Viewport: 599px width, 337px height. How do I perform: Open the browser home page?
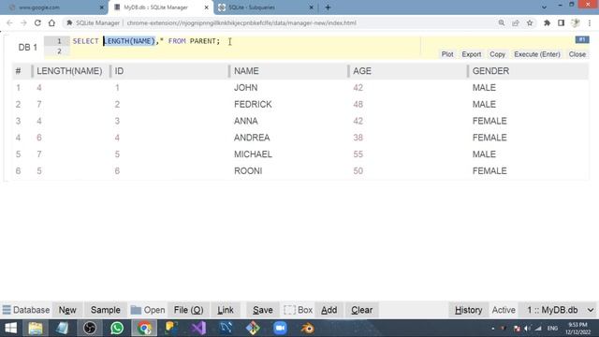point(51,22)
